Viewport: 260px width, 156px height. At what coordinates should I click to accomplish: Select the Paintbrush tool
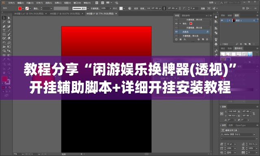pos(9,35)
